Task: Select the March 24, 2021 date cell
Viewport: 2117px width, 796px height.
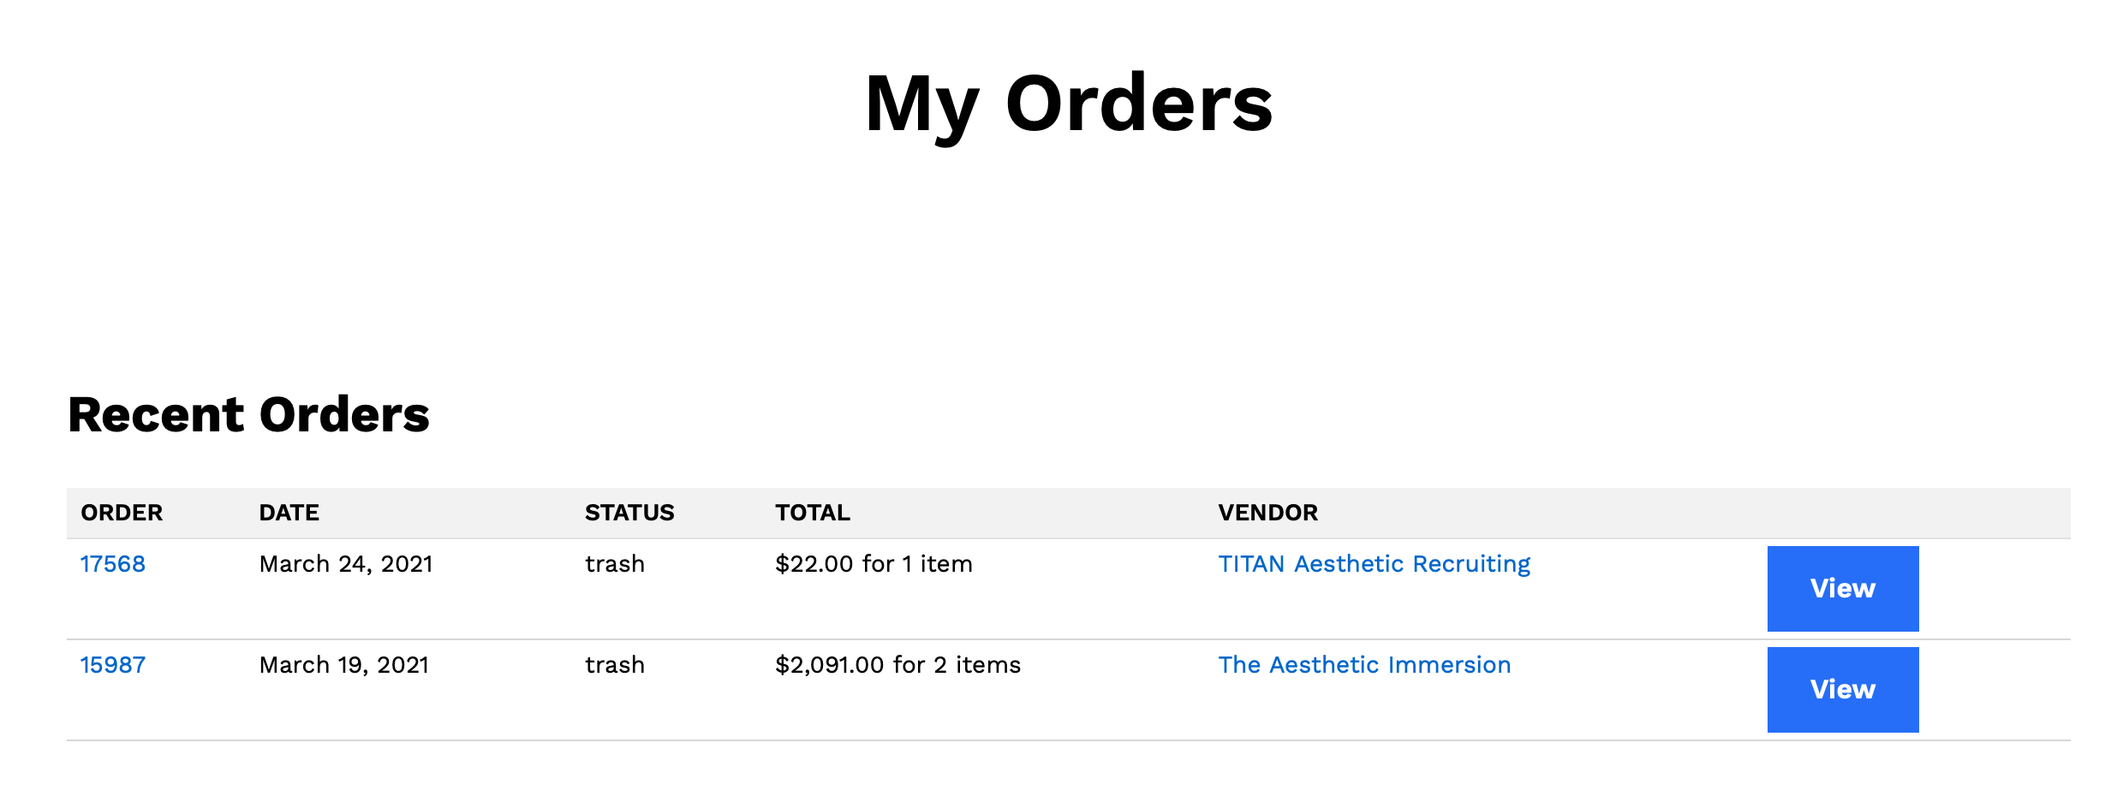Action: 346,564
